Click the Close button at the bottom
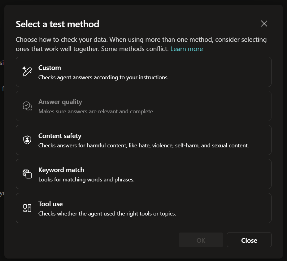The width and height of the screenshot is (287, 261). 249,240
